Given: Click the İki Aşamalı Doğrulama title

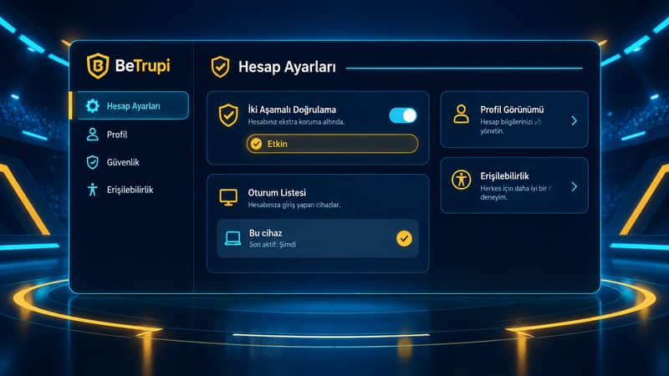Looking at the screenshot, I should [x=292, y=109].
